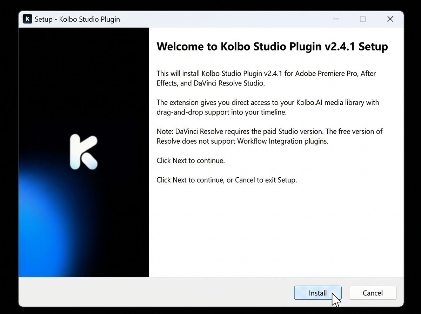Cancel the Kolbo Studio Plugin setup
Viewport: 421px width, 314px height.
[373, 293]
